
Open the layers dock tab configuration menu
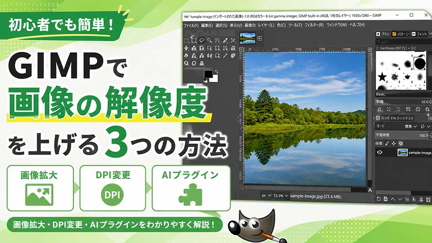click(x=430, y=119)
